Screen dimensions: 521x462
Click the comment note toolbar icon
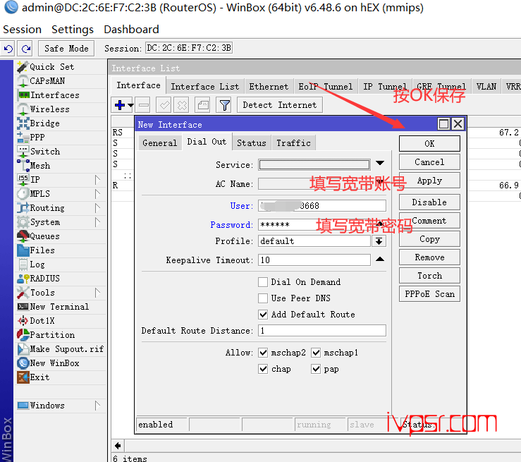(x=203, y=105)
